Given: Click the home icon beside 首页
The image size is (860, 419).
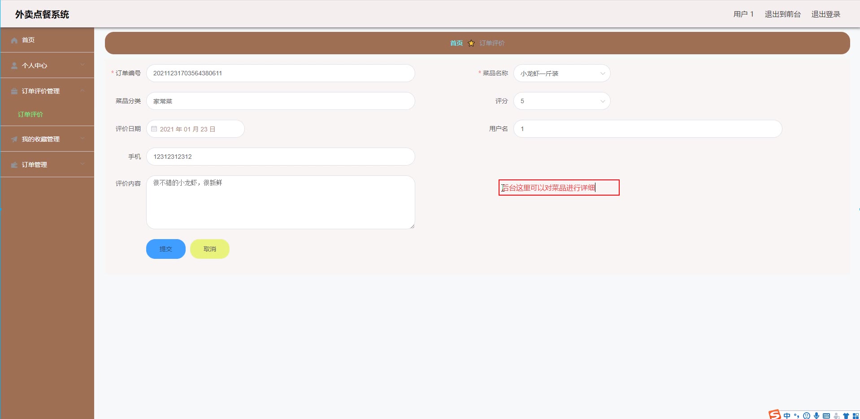Looking at the screenshot, I should tap(14, 40).
